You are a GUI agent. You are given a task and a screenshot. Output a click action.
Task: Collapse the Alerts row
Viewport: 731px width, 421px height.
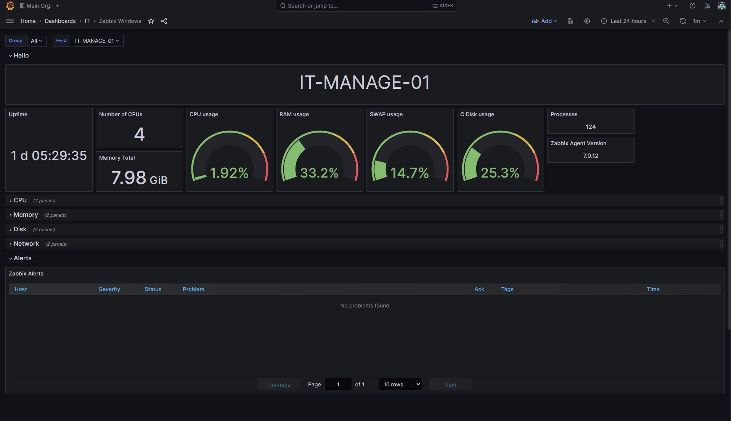(20, 258)
